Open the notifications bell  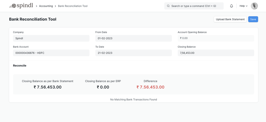click(x=231, y=6)
